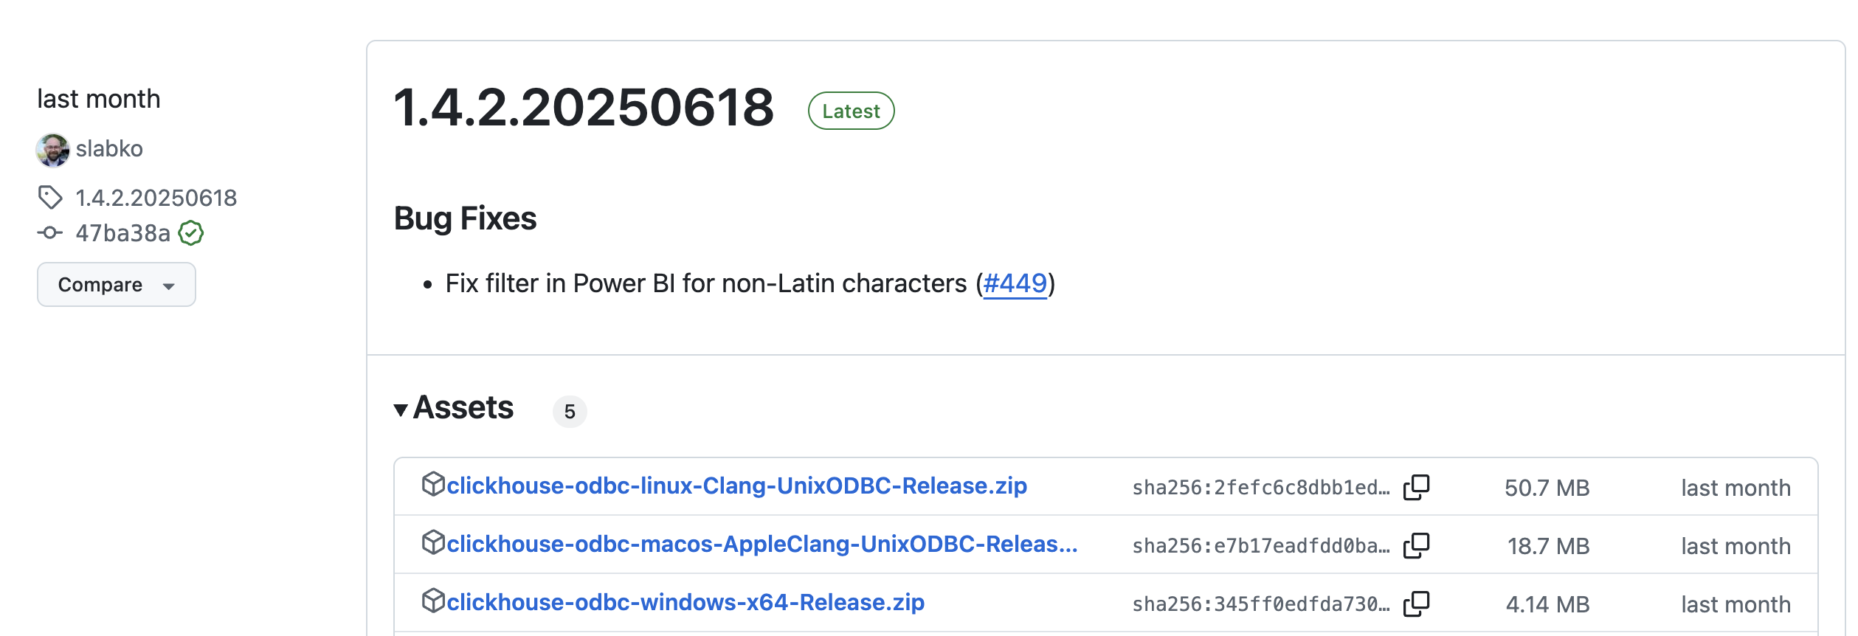Click the 1.4.2.20250618 release title
This screenshot has height=636, width=1858.
tap(584, 108)
